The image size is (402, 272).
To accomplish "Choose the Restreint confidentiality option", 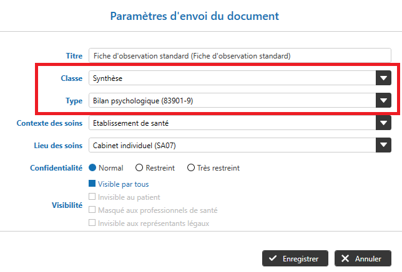I will point(139,168).
